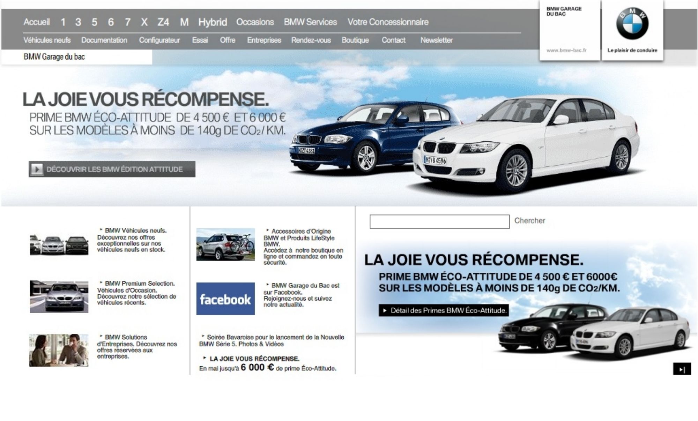Select the Z4 model menu

click(163, 22)
